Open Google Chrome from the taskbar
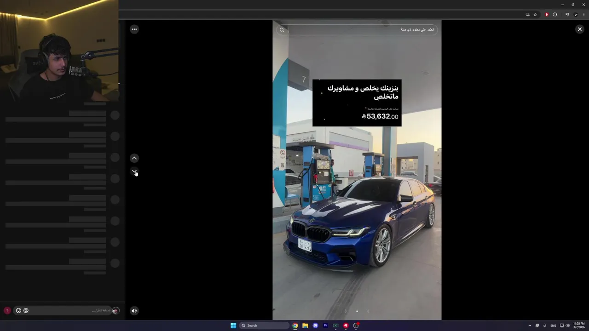The image size is (589, 331). pyautogui.click(x=295, y=325)
